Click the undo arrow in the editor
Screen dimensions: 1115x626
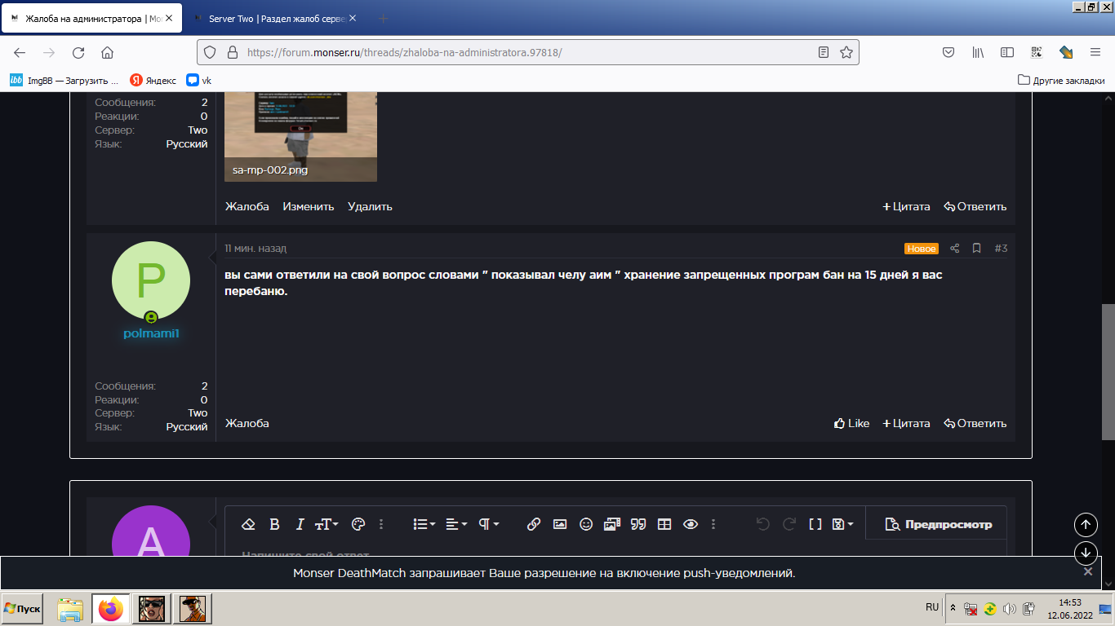click(763, 524)
